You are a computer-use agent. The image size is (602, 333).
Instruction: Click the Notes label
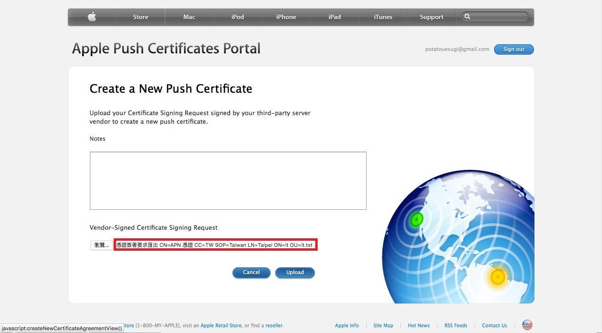tap(97, 138)
